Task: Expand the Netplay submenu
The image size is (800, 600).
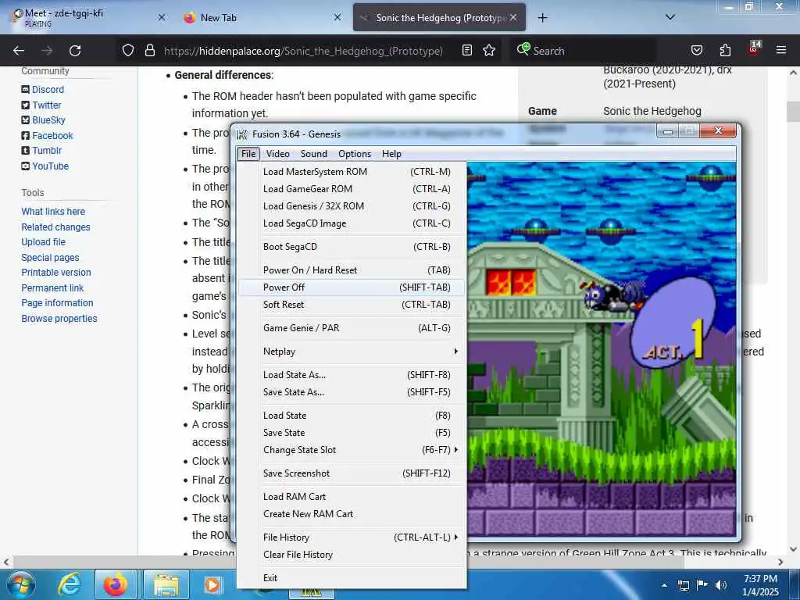Action: click(352, 352)
